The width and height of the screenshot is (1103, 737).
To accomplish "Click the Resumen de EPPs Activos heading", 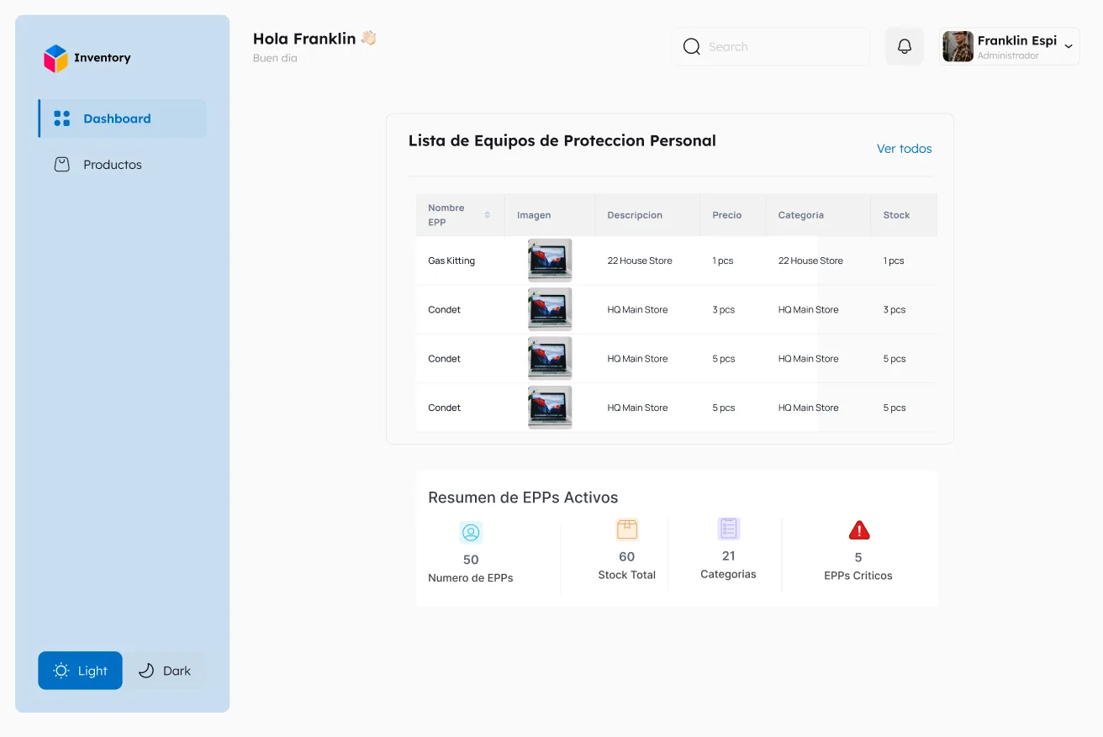I will (x=523, y=497).
